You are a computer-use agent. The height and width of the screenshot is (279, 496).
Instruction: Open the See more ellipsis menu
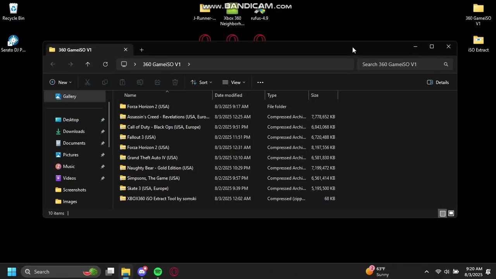click(x=260, y=82)
